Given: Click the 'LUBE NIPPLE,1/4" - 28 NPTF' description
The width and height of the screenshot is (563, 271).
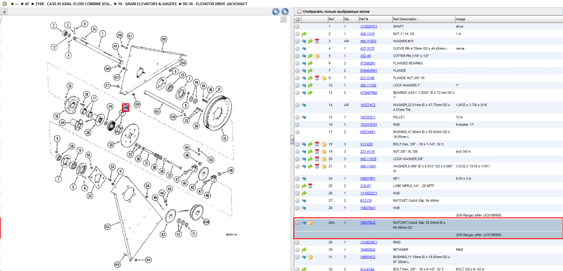Looking at the screenshot, I should click(415, 186).
